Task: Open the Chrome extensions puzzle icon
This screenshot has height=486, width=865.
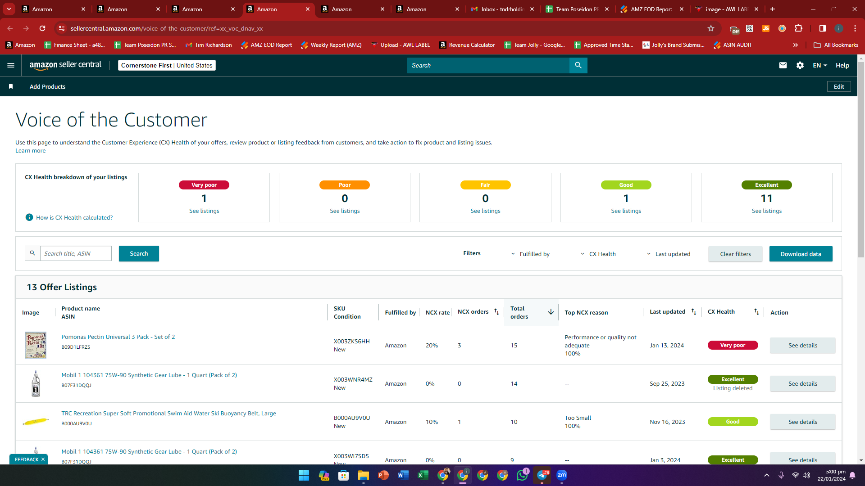Action: point(798,28)
